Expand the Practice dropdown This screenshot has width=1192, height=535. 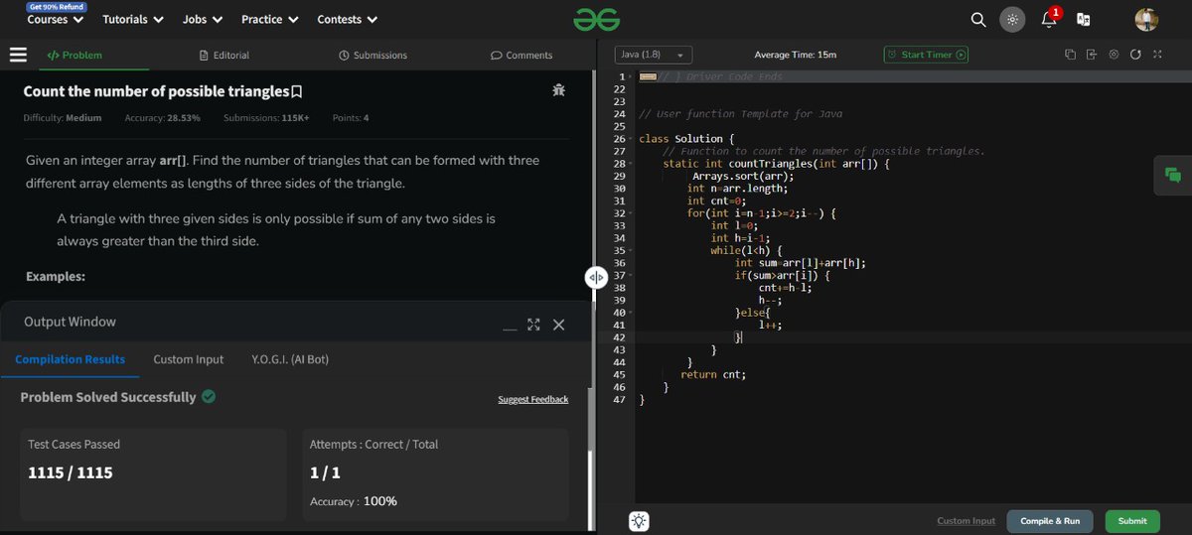point(269,19)
